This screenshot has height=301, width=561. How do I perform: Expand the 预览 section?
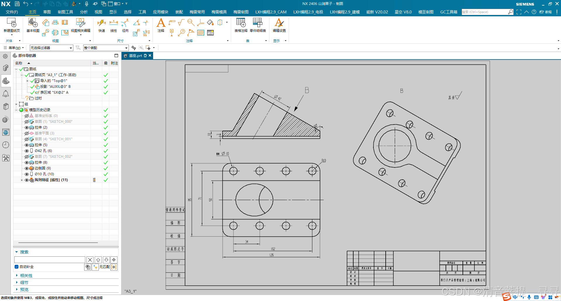[24, 290]
